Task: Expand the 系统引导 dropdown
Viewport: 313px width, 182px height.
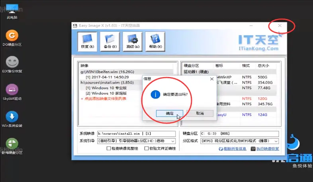Action: click(x=173, y=141)
